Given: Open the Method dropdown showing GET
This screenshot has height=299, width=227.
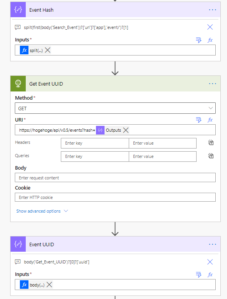Looking at the screenshot, I should click(x=115, y=108).
